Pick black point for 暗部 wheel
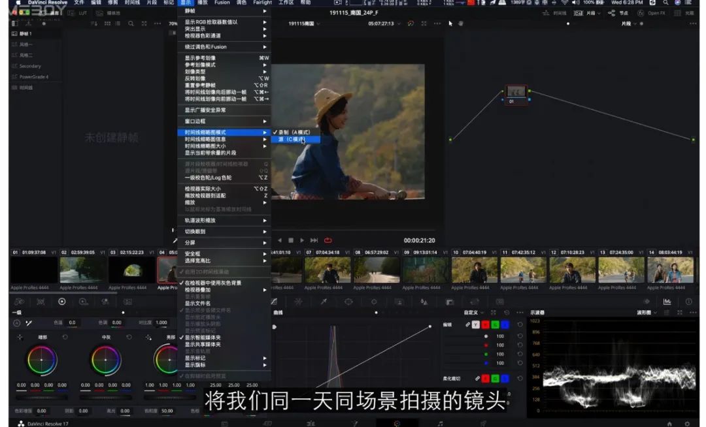The image size is (706, 427). pyautogui.click(x=20, y=337)
